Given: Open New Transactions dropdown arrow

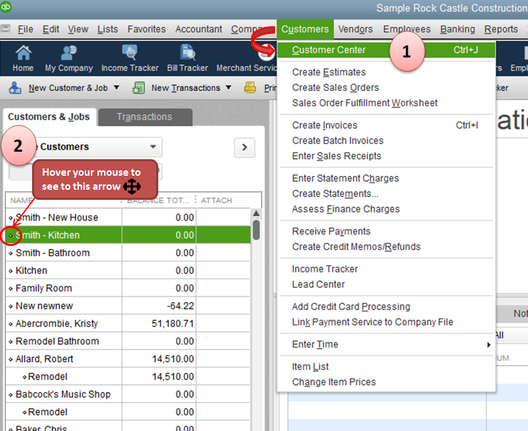Looking at the screenshot, I should (228, 88).
